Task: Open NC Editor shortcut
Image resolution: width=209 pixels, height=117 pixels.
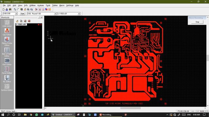Action: click(7, 79)
